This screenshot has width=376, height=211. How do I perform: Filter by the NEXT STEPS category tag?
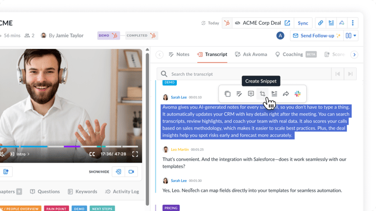click(x=102, y=209)
